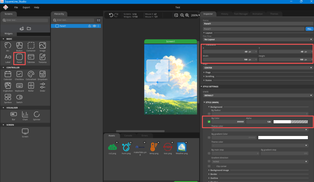Click the Alpha value field showing 128
The height and width of the screenshot is (182, 314).
pyautogui.click(x=259, y=122)
